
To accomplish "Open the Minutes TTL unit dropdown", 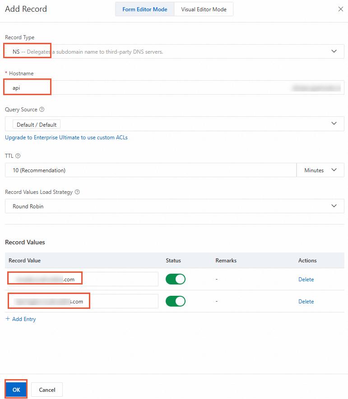I will click(x=320, y=170).
